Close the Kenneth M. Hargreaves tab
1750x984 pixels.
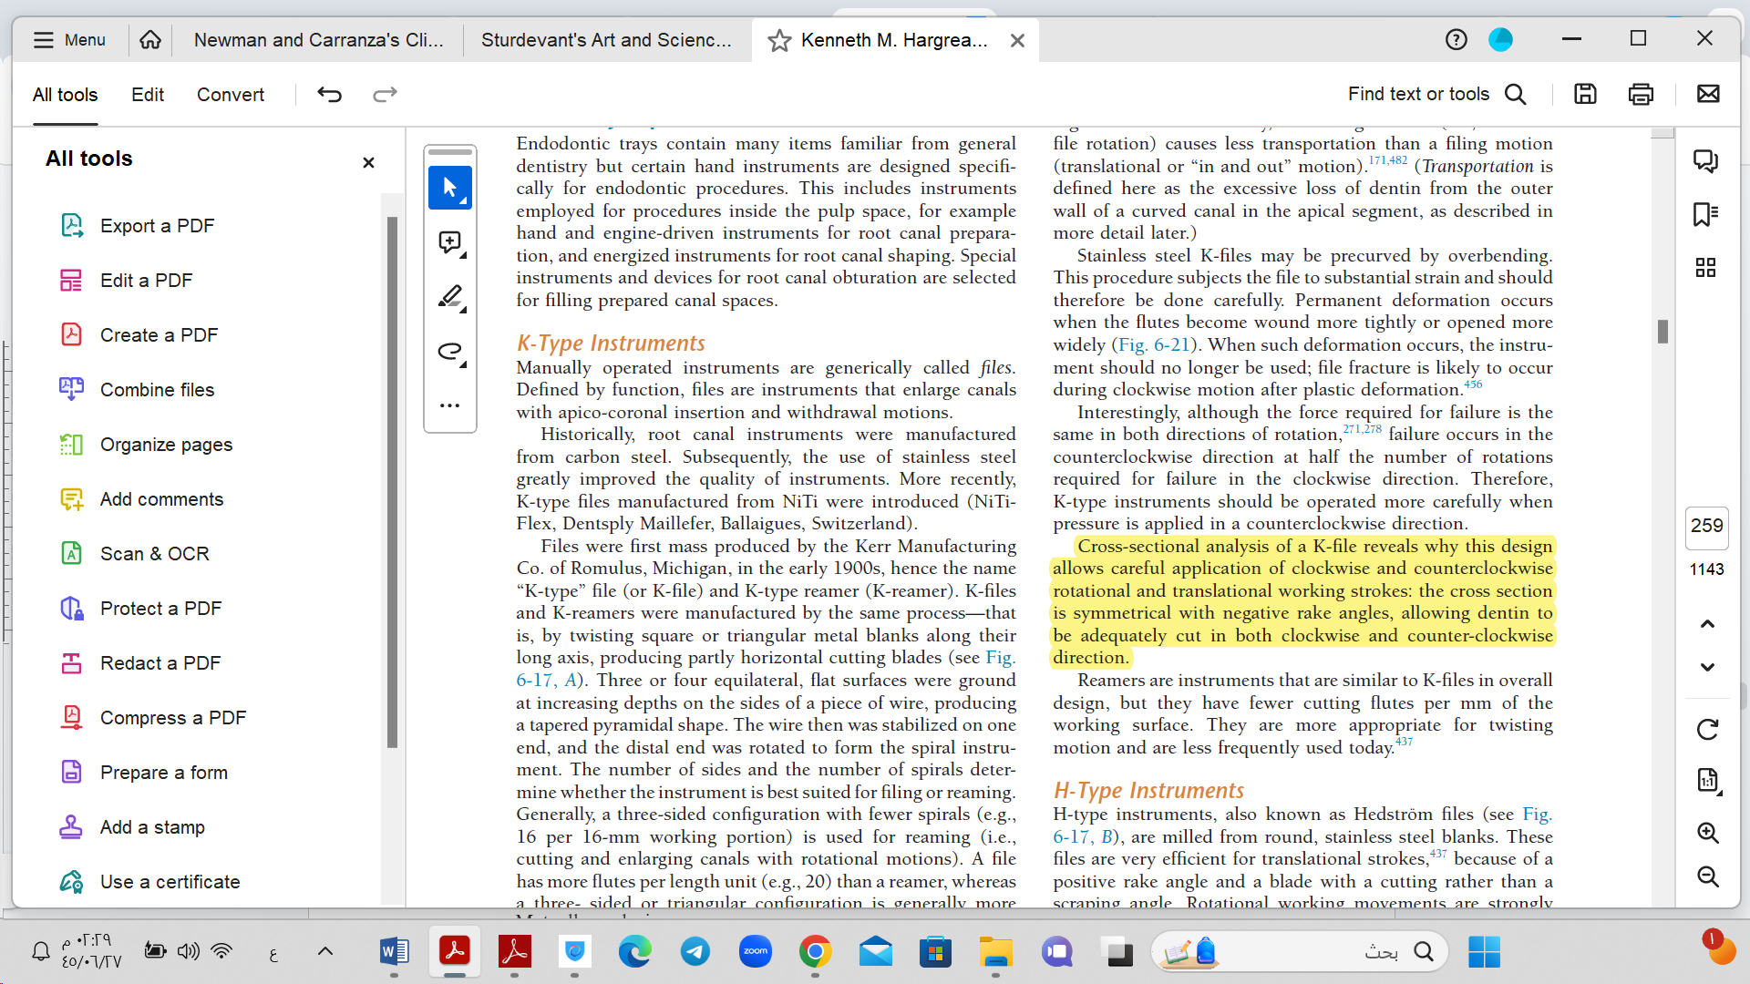1018,41
